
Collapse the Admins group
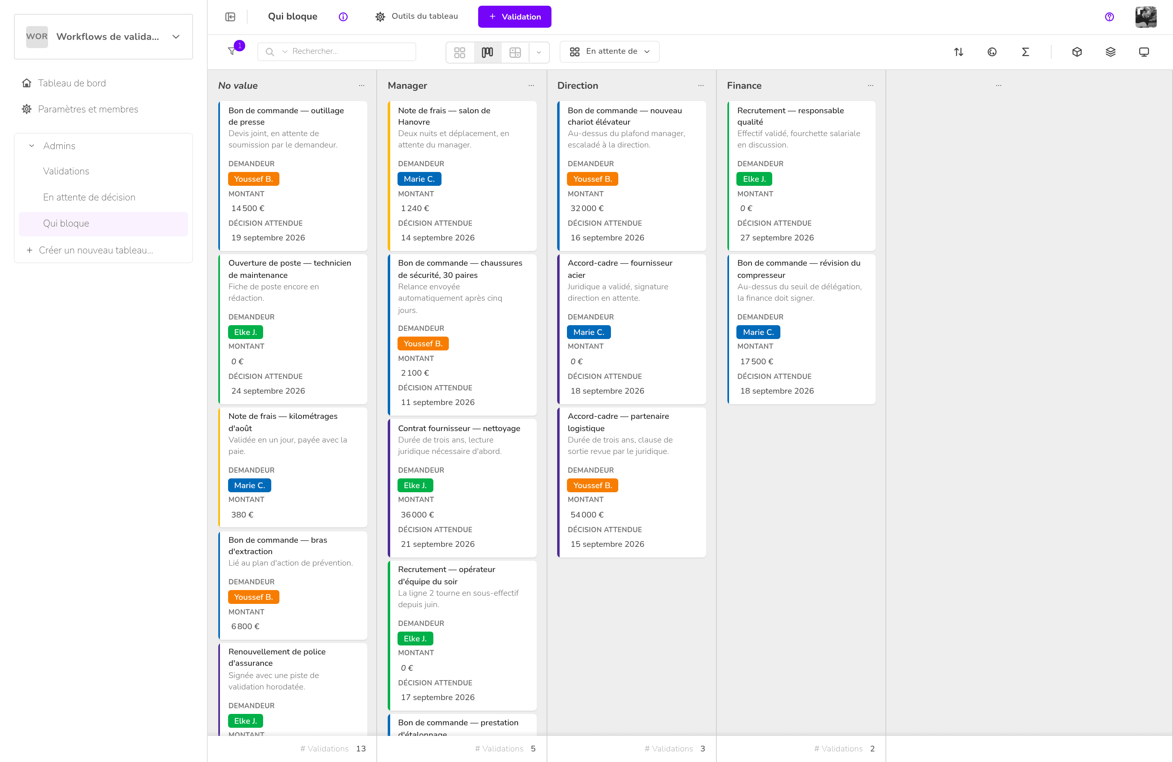pos(31,145)
